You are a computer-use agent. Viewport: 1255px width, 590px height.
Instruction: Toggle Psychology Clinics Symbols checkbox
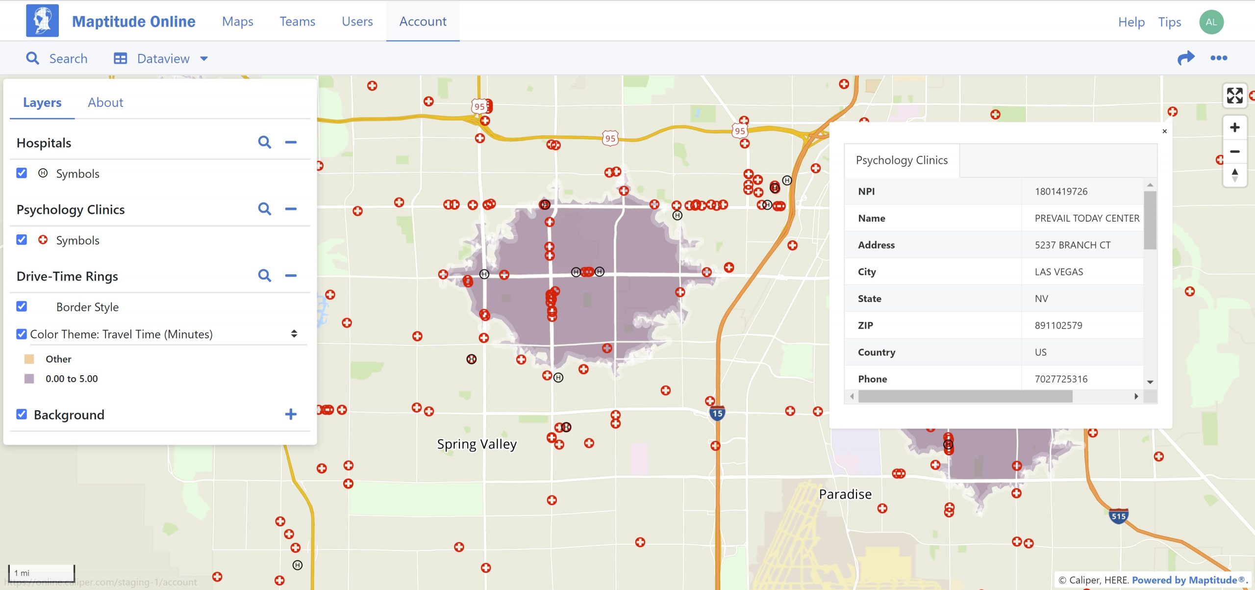coord(22,240)
